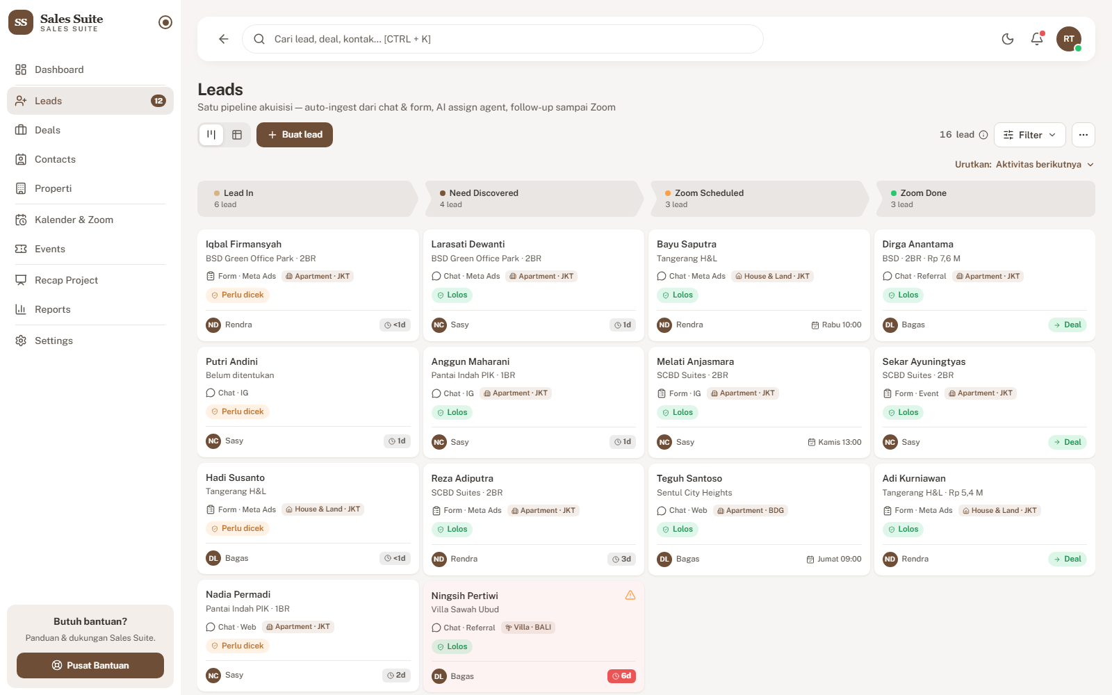Open the Filter dropdown
Viewport: 1112px width, 695px height.
coord(1030,135)
